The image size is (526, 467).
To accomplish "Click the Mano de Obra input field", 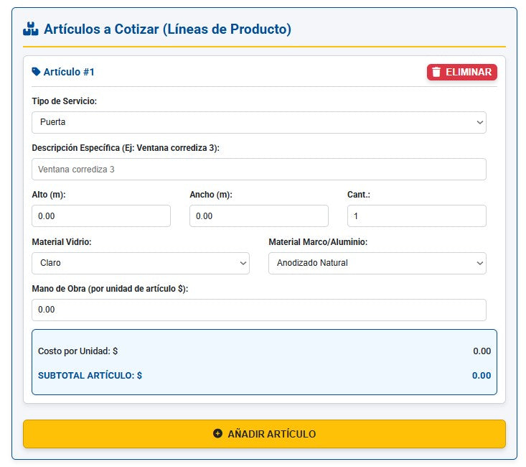I will coord(258,310).
